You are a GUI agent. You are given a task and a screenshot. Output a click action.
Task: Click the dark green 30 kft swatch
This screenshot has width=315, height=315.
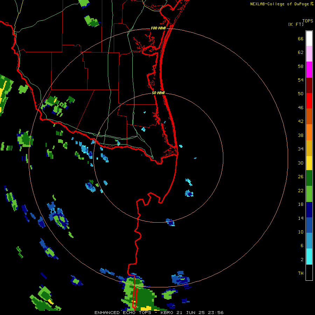(309, 178)
